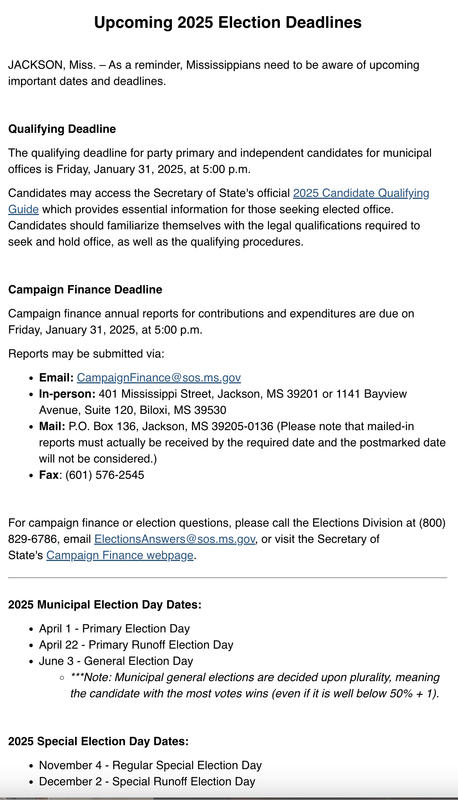
Task: Click the bold In-person label
Action: (67, 394)
